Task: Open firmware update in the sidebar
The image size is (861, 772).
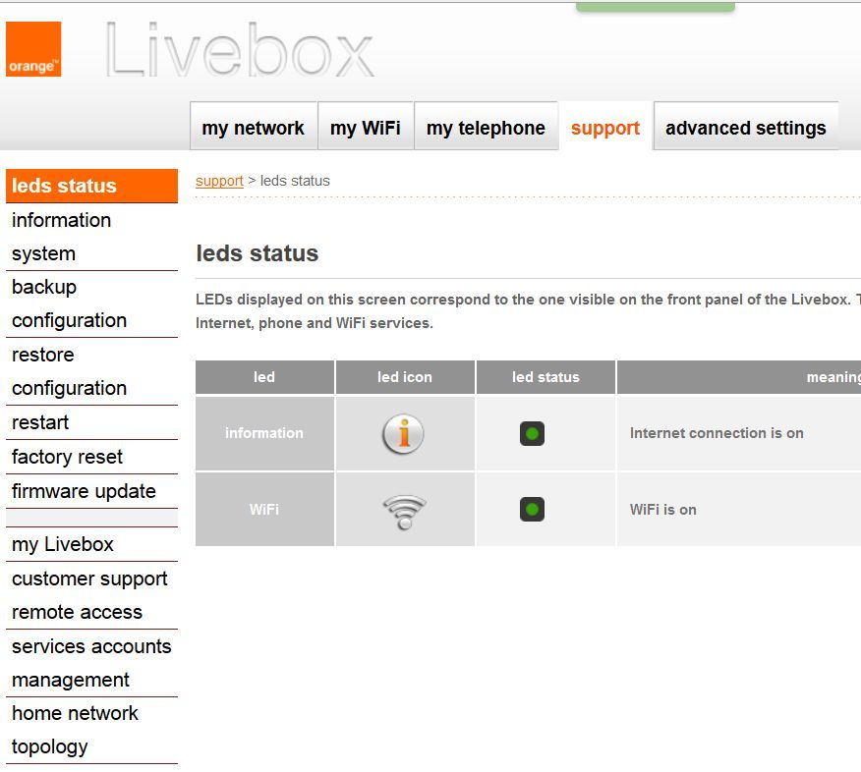Action: [x=91, y=491]
